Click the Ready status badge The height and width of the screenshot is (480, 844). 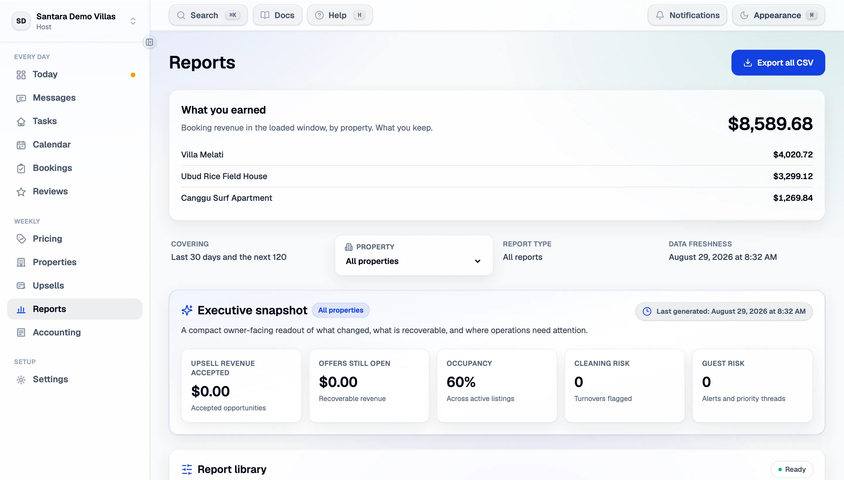(792, 469)
